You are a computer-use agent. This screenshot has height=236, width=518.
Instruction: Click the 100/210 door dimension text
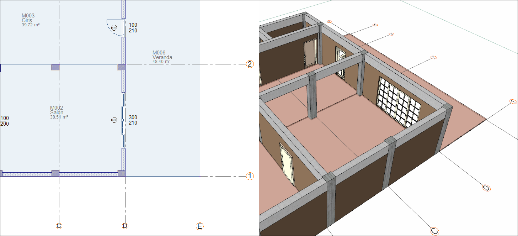tap(133, 28)
